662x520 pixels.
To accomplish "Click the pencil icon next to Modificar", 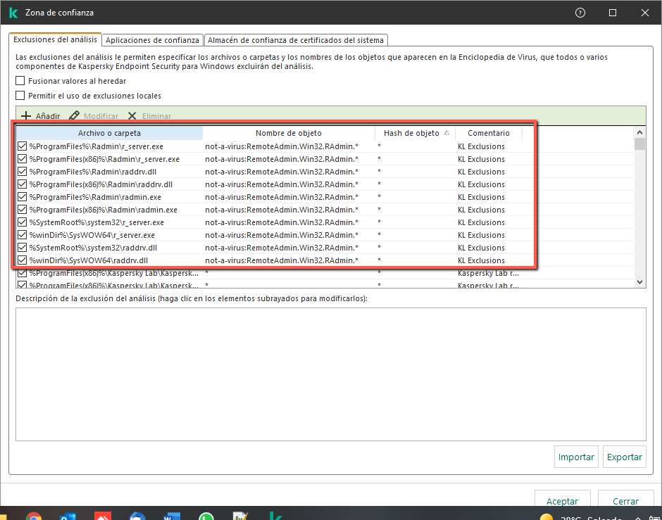I will [75, 115].
